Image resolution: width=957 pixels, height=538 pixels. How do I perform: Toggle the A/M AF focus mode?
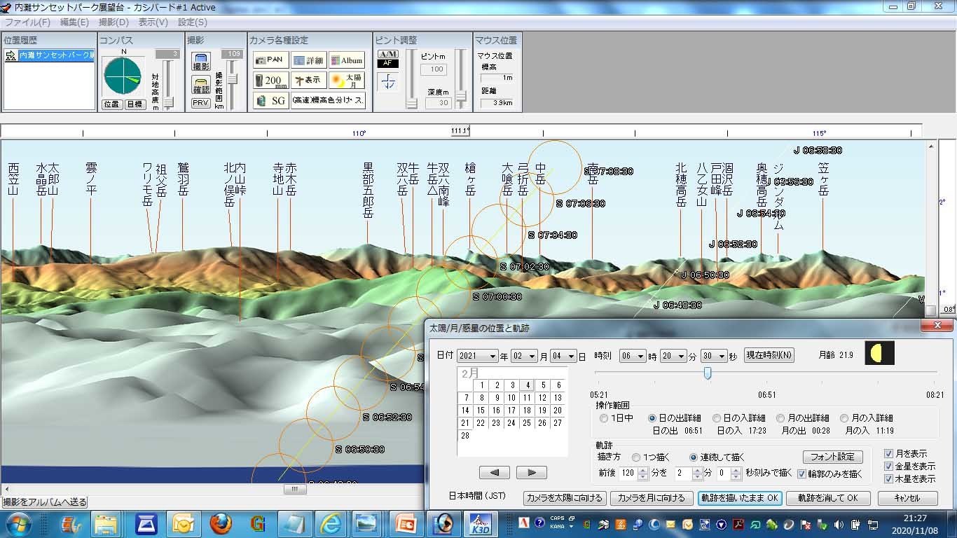coord(388,59)
